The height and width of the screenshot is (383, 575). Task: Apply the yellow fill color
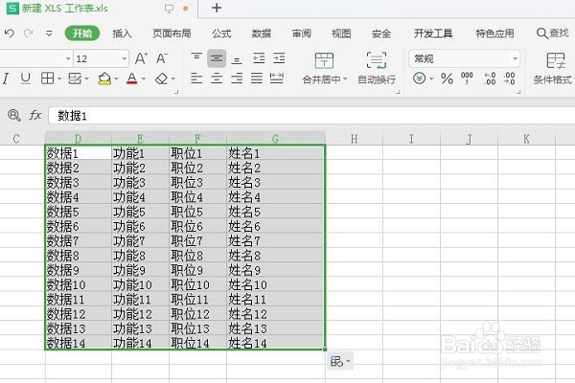[104, 79]
